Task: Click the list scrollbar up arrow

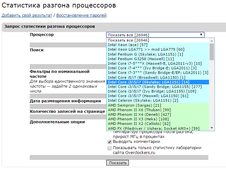Action: [x=212, y=41]
